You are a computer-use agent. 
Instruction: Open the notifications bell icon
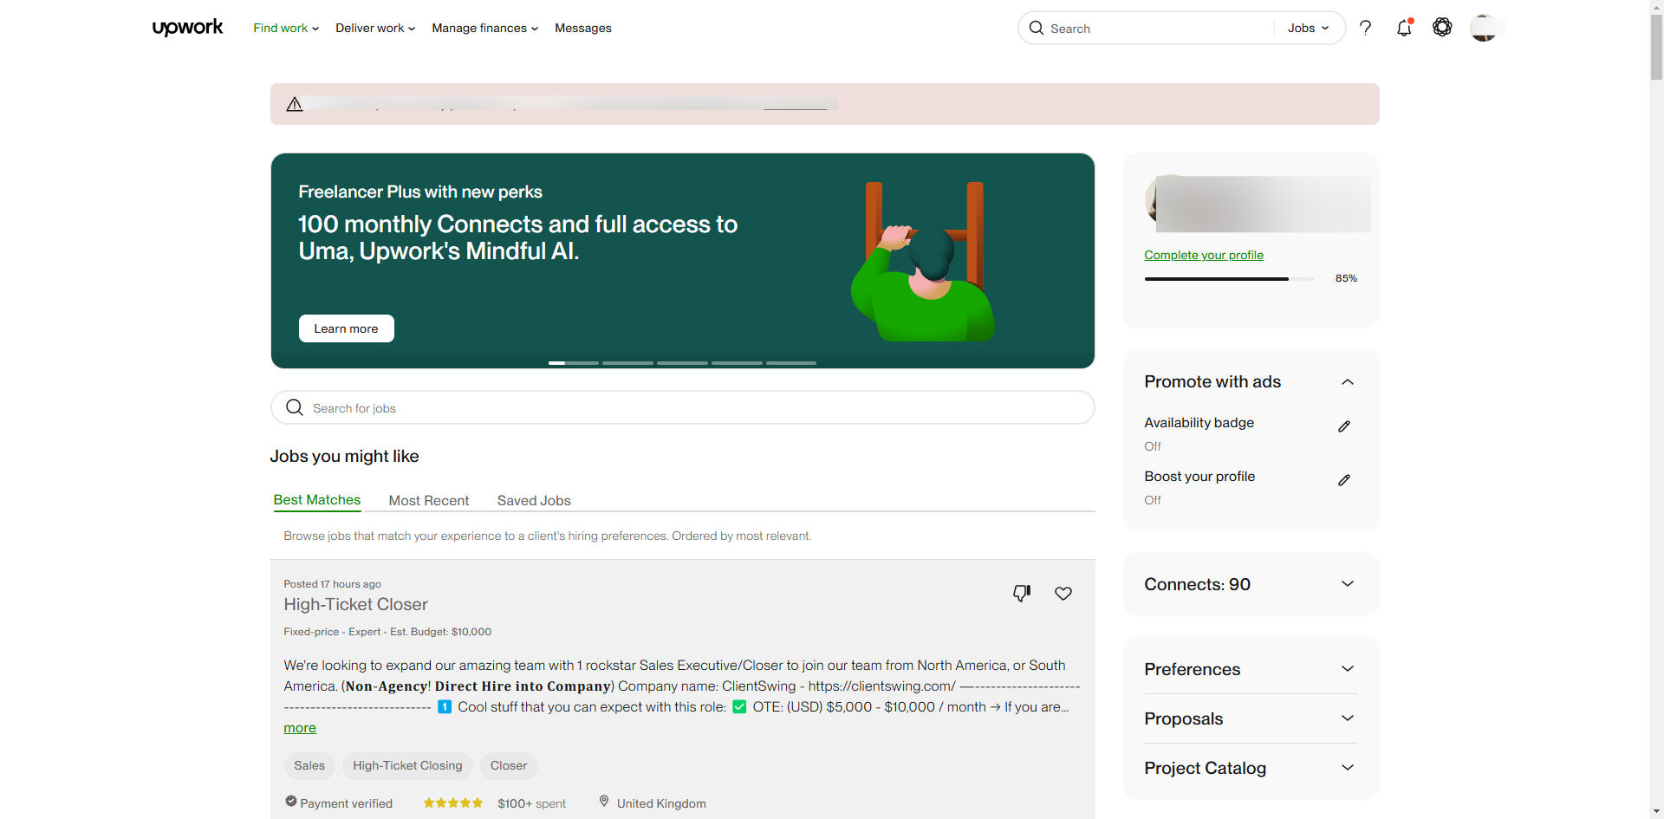point(1404,28)
